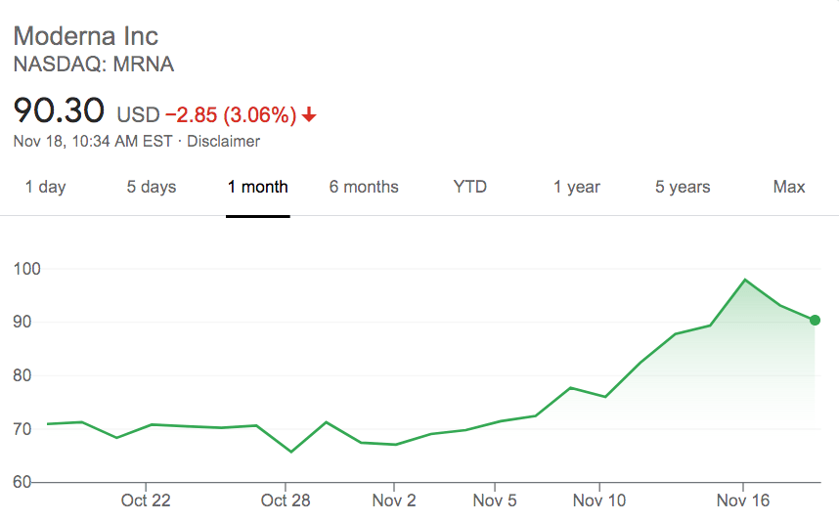The image size is (839, 522).
Task: Click the Nov 18, 10:34 AM EST timestamp
Action: click(93, 141)
